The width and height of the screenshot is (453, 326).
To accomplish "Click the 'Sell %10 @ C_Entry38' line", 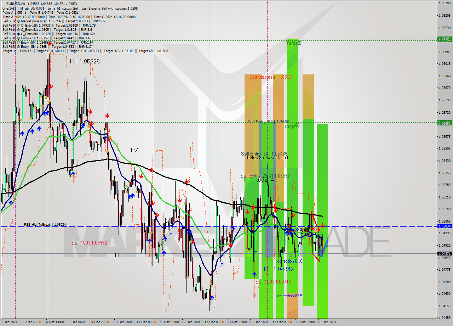I will (x=49, y=25).
